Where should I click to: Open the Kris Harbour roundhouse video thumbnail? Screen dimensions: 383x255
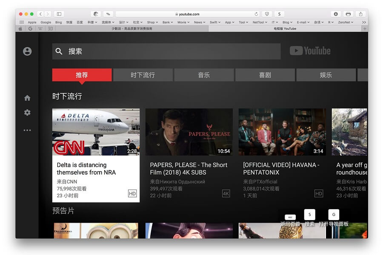click(x=349, y=132)
